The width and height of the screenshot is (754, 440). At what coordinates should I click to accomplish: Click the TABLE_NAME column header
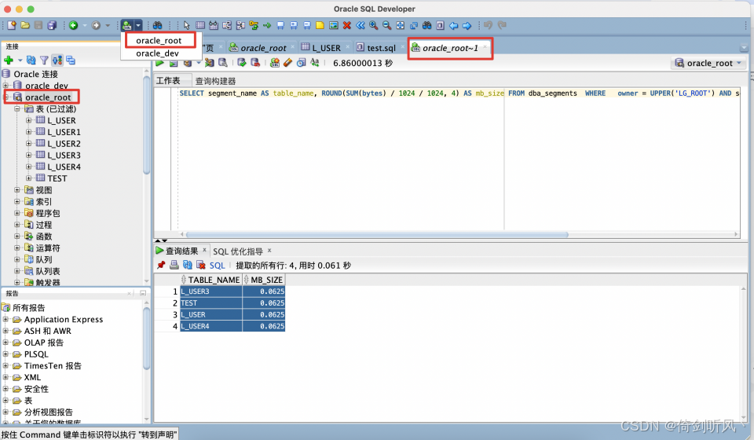coord(210,280)
